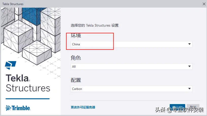The width and height of the screenshot is (207, 116).
Task: Click the blue Tekla logo icon
Action: (11, 65)
